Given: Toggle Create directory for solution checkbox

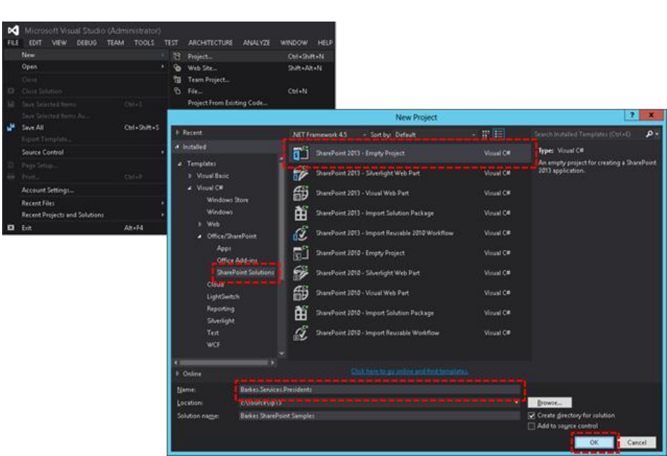Looking at the screenshot, I should click(x=531, y=416).
